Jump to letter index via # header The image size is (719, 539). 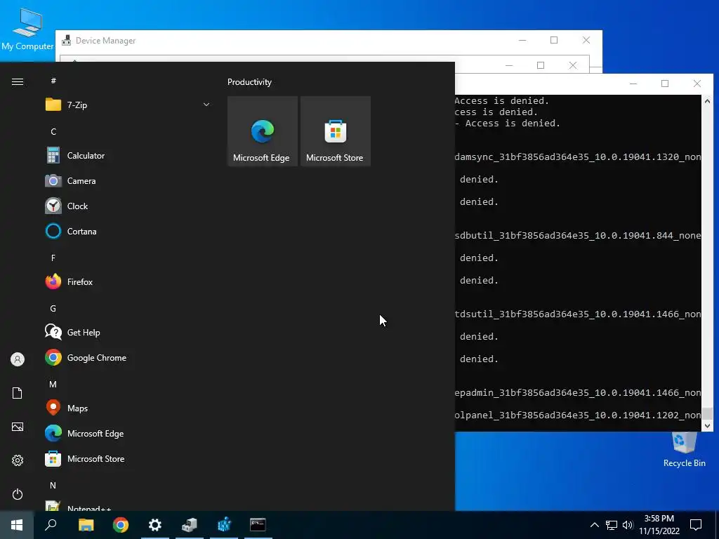[x=53, y=81]
